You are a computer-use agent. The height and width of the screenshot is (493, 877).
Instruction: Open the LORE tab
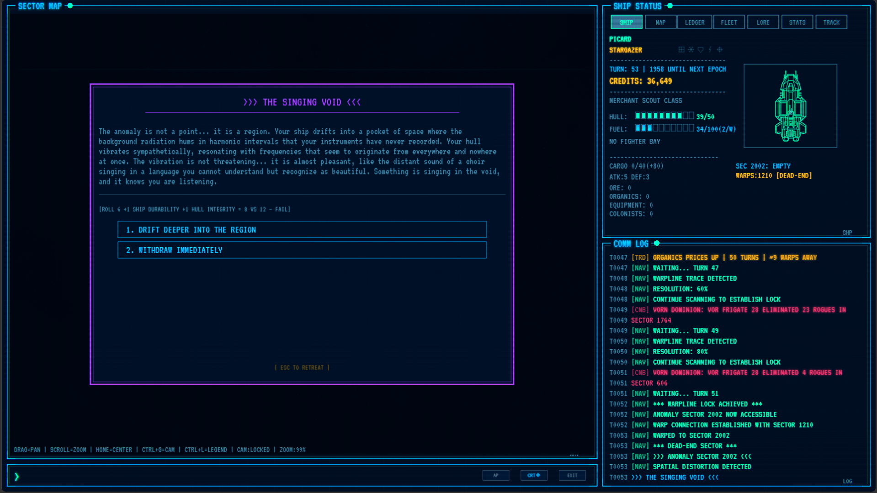(763, 22)
